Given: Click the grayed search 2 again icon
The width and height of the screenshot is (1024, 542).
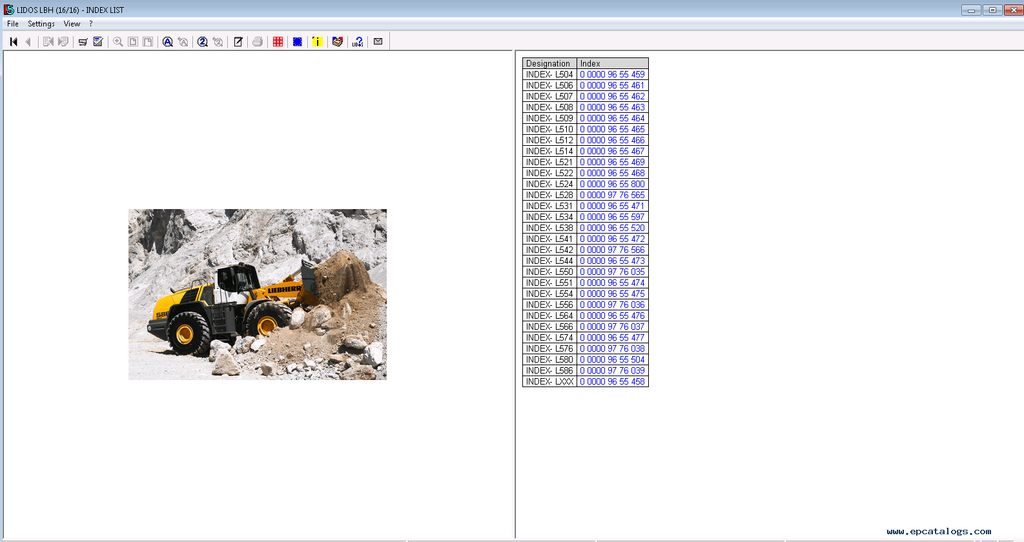Looking at the screenshot, I should 218,41.
